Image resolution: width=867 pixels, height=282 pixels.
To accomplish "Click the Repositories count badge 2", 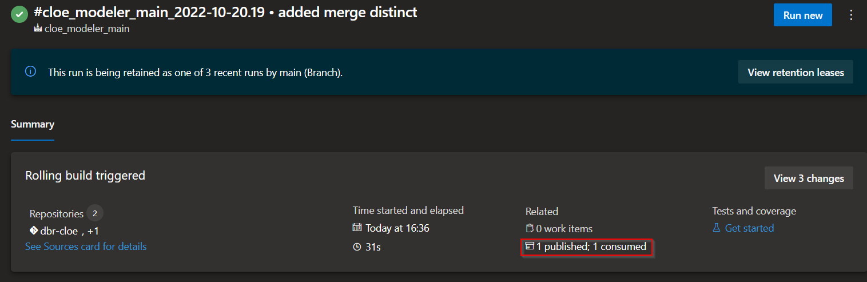I will click(95, 214).
